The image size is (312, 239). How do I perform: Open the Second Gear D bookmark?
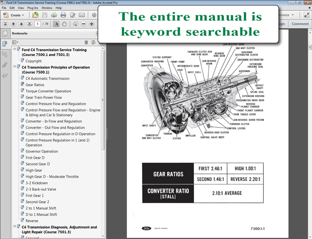coord(37,164)
